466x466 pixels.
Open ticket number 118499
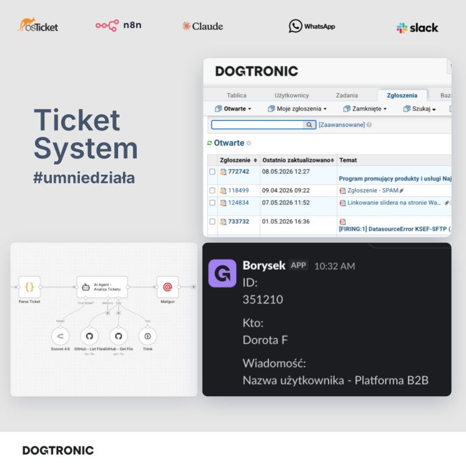tap(239, 190)
